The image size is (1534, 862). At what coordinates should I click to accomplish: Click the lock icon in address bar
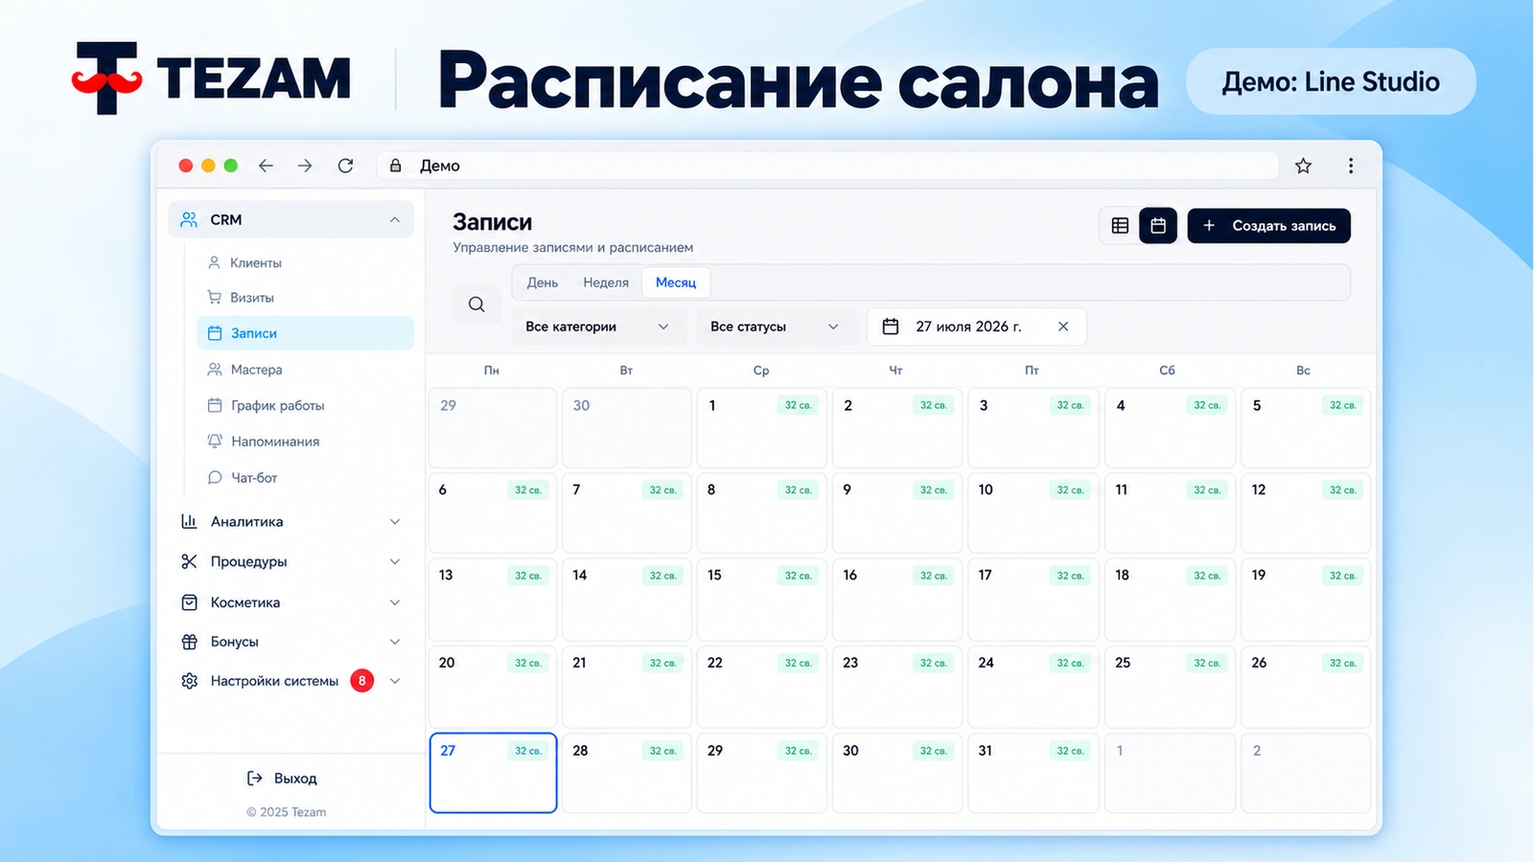pos(395,166)
